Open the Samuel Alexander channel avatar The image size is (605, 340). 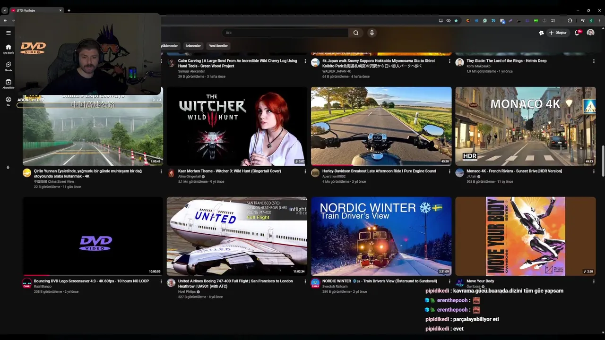tap(171, 63)
